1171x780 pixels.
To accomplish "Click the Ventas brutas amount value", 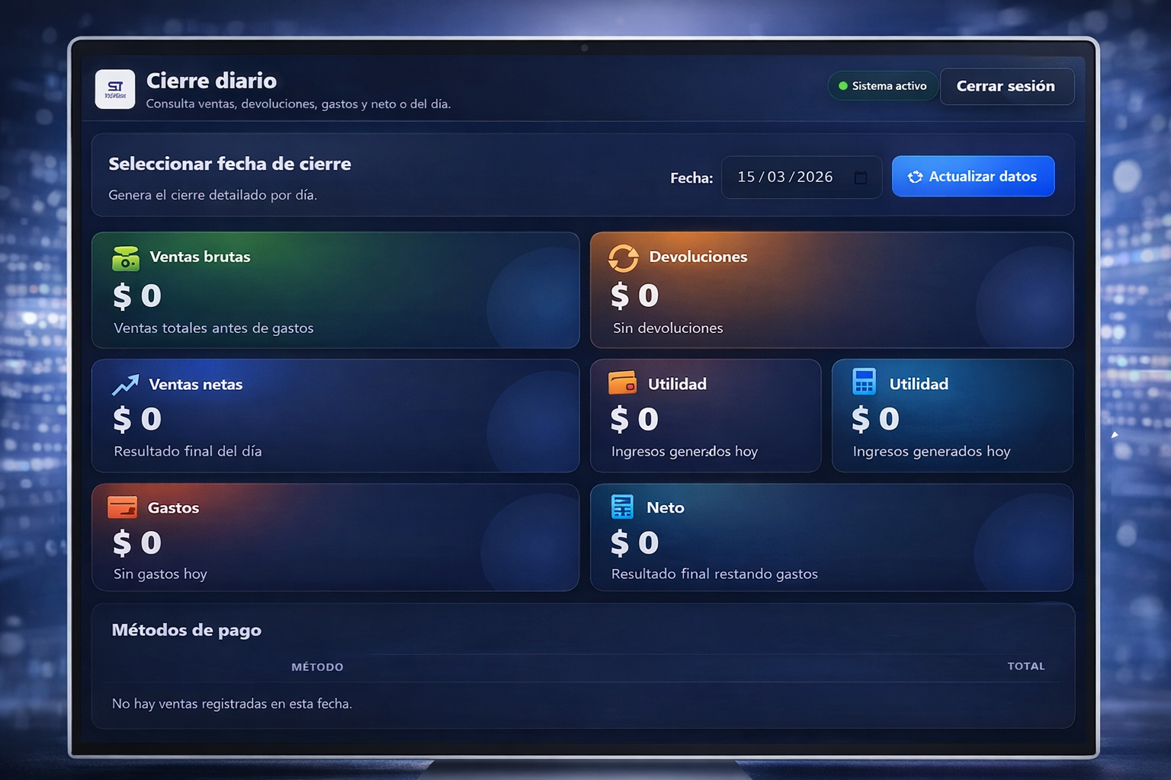I will (137, 296).
